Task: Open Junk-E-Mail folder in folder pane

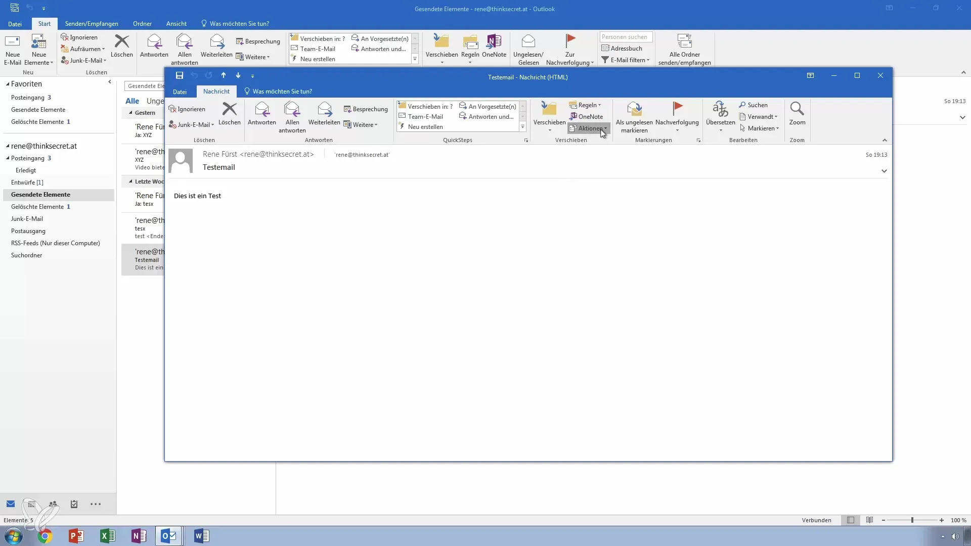Action: coord(27,219)
